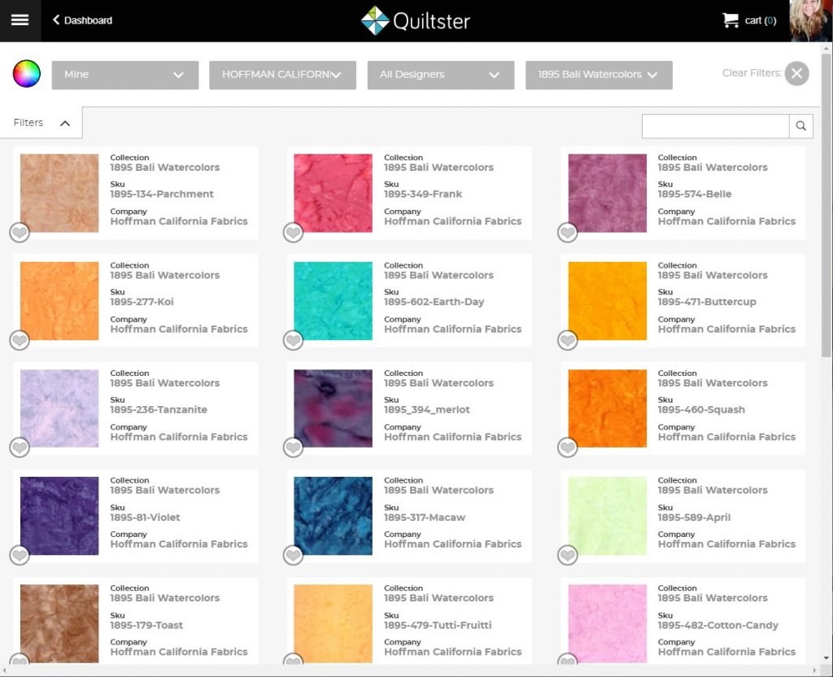This screenshot has width=833, height=677.
Task: Click the 1895-317-Macaw SKU text
Action: [x=425, y=518]
